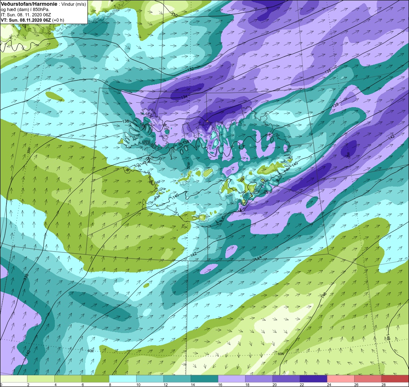Pick the 12–14 m/s teal legend swatch
The image size is (409, 387).
click(177, 379)
